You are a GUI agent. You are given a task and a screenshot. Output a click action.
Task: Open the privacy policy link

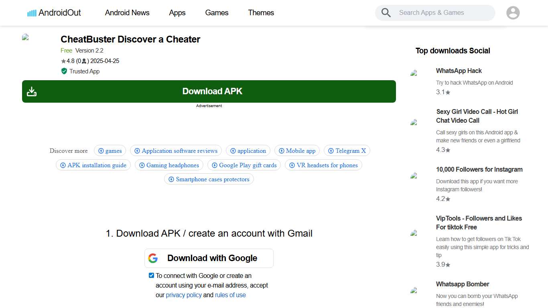tap(184, 295)
